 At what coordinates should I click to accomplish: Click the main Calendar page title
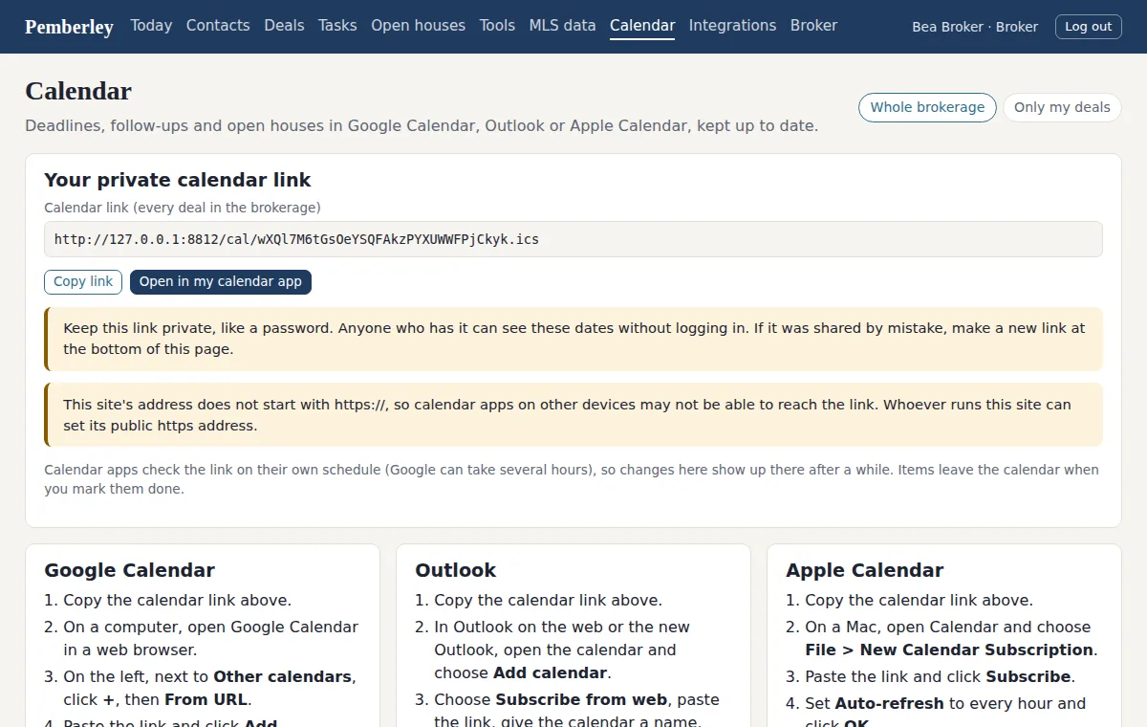(78, 91)
